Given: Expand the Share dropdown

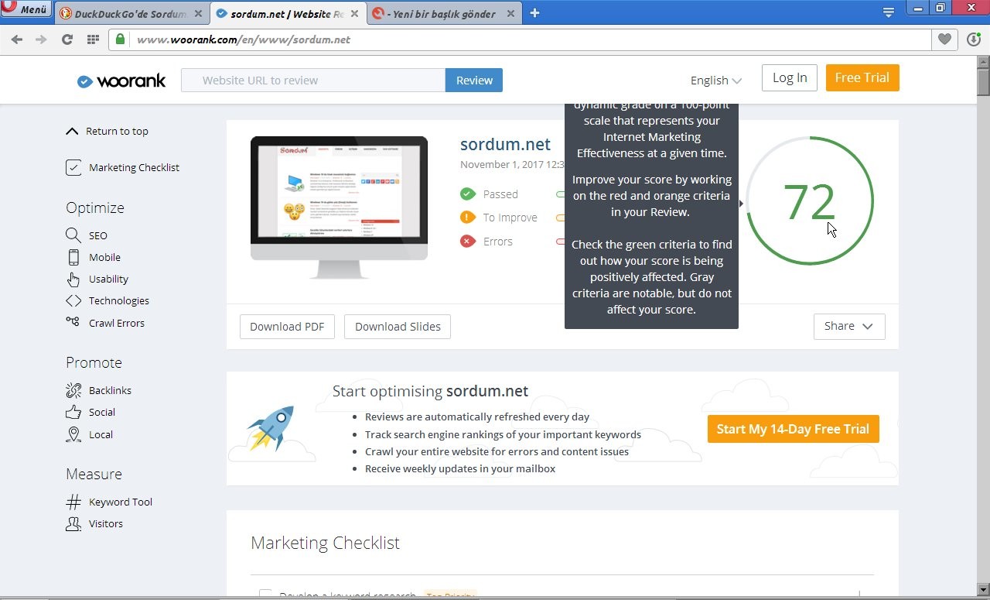Looking at the screenshot, I should pyautogui.click(x=849, y=326).
